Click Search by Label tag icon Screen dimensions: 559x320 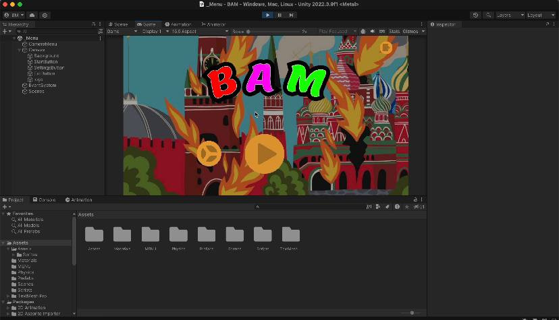[x=387, y=207]
